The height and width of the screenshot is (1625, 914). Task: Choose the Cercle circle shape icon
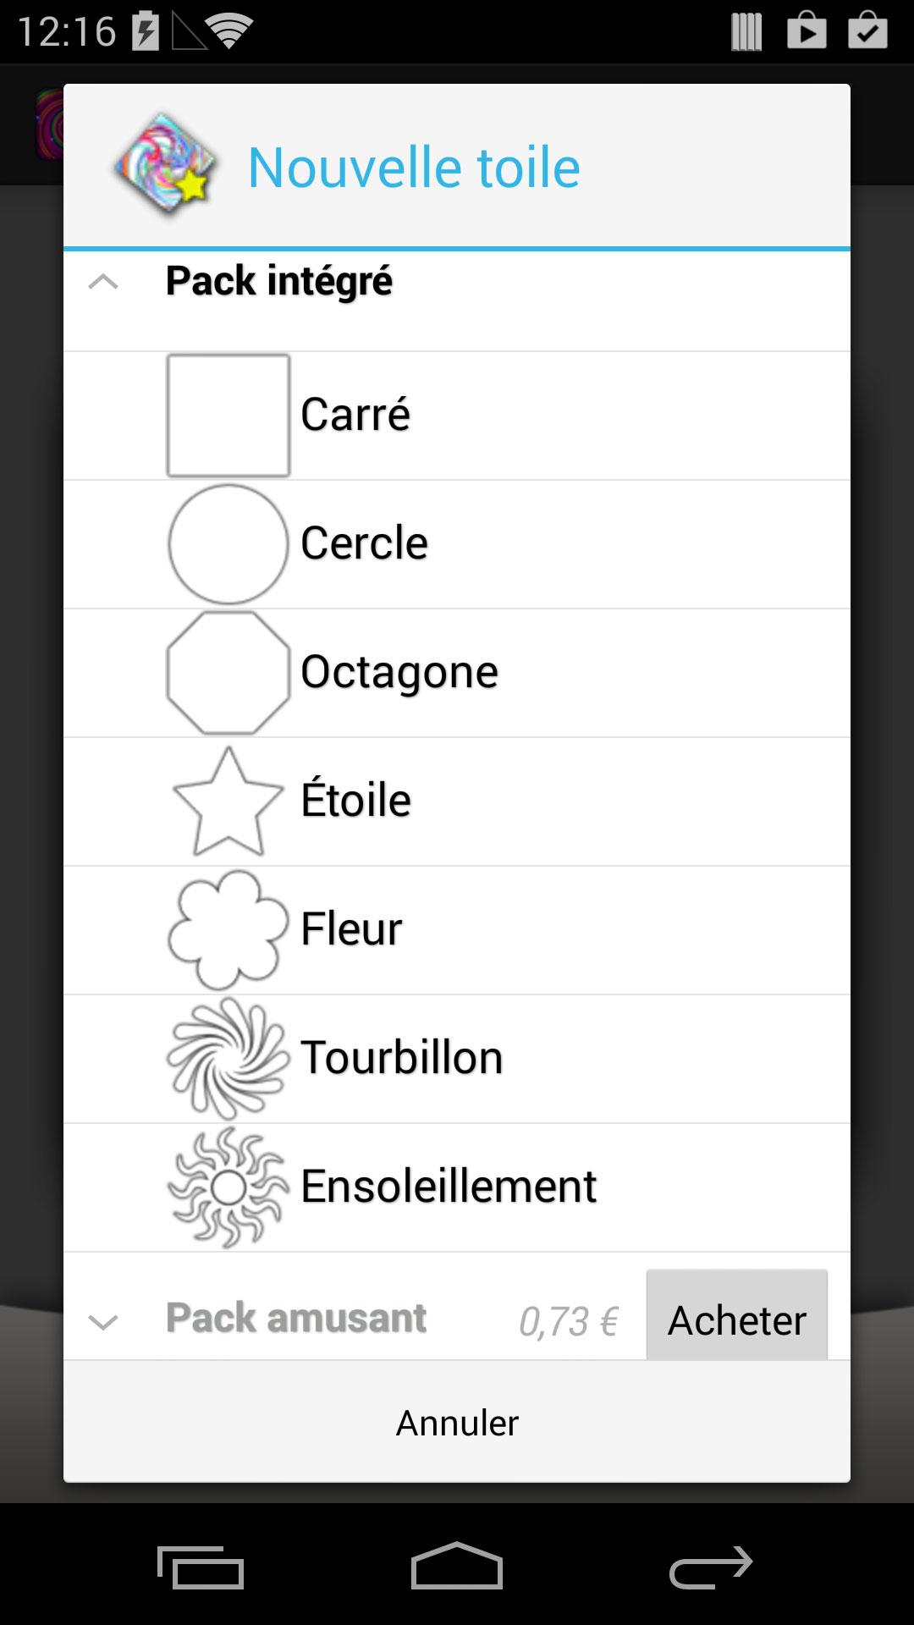(x=228, y=544)
